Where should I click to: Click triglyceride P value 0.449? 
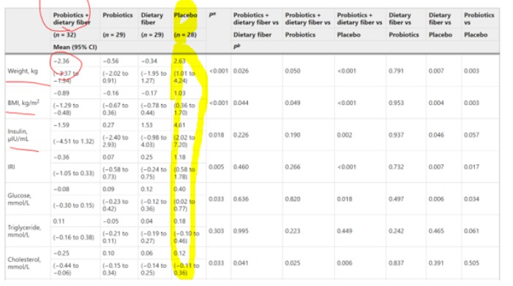[x=345, y=231]
